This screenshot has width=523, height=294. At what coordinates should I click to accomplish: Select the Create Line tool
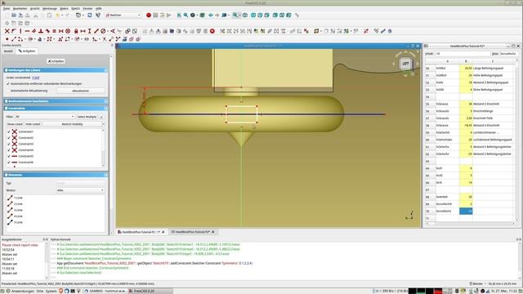point(14,39)
